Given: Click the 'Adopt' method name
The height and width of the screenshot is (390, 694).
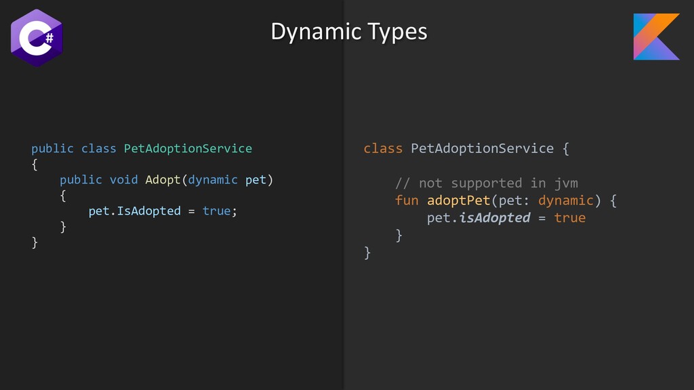Looking at the screenshot, I should point(163,179).
